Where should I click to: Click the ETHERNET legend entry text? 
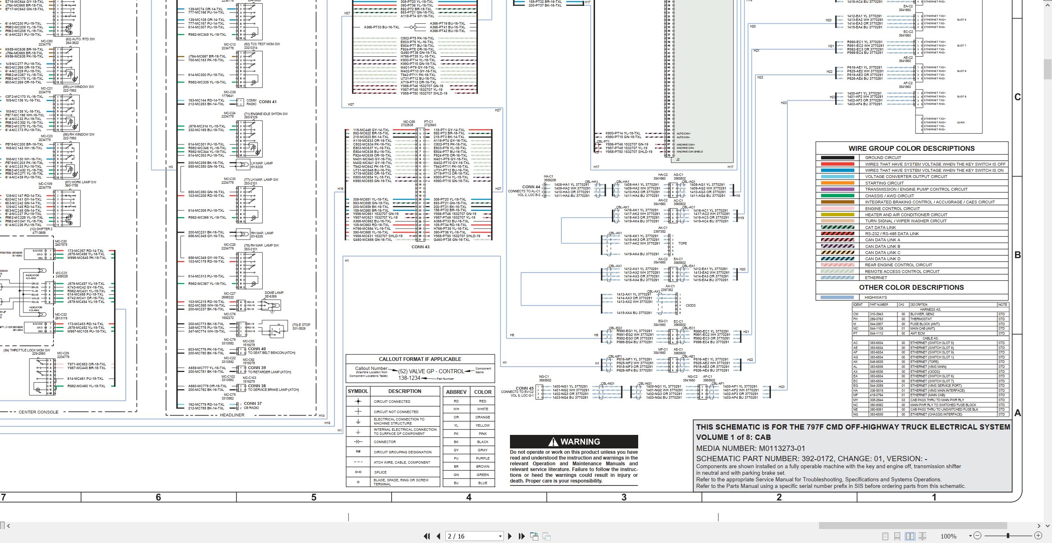(x=876, y=278)
